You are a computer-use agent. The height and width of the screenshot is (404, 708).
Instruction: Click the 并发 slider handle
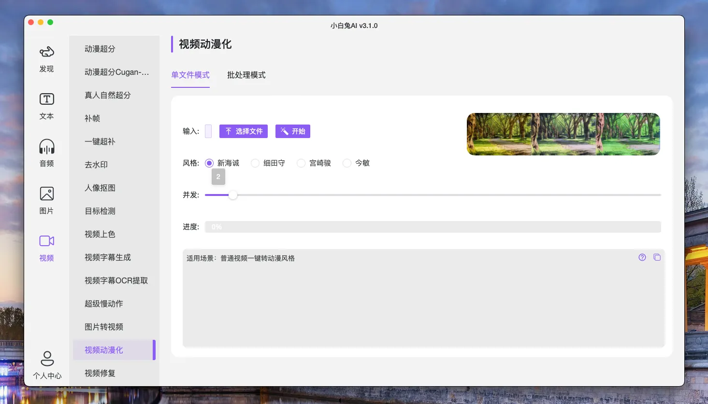coord(233,195)
